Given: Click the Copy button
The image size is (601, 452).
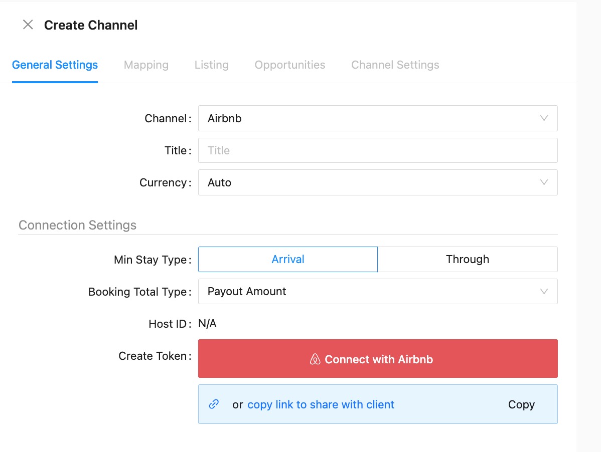Looking at the screenshot, I should (x=521, y=404).
